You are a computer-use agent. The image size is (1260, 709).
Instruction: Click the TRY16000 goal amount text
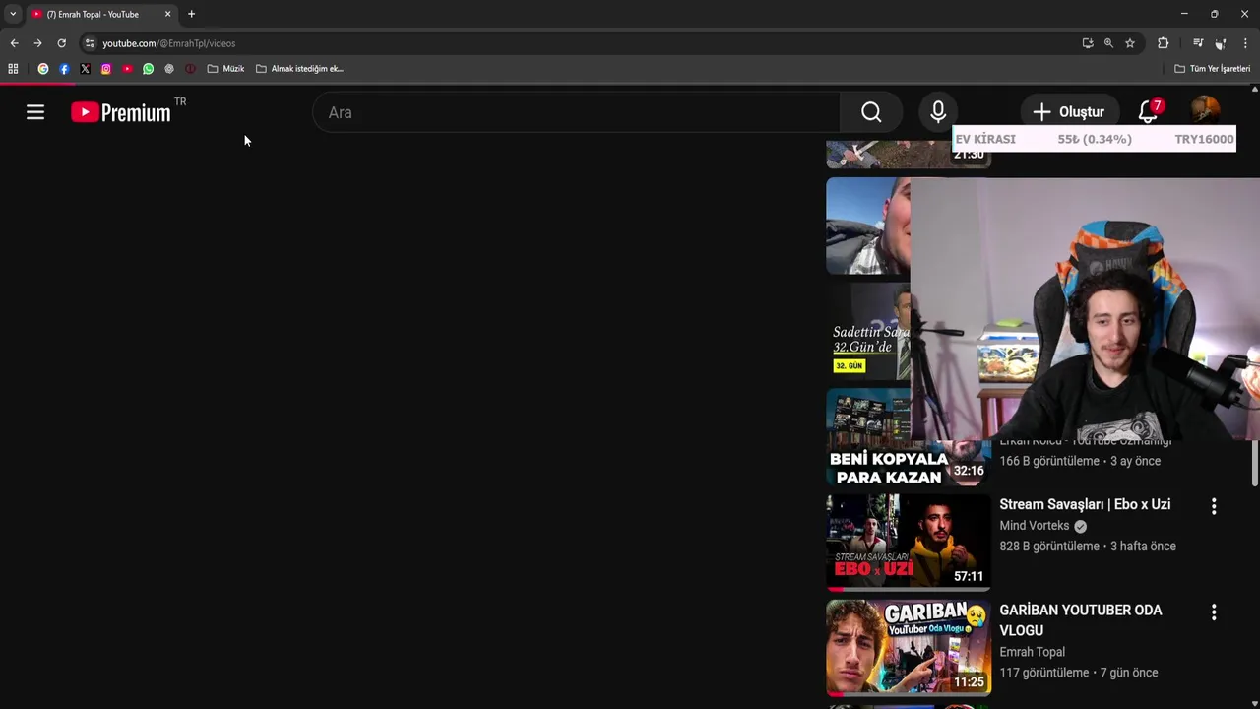(1204, 139)
